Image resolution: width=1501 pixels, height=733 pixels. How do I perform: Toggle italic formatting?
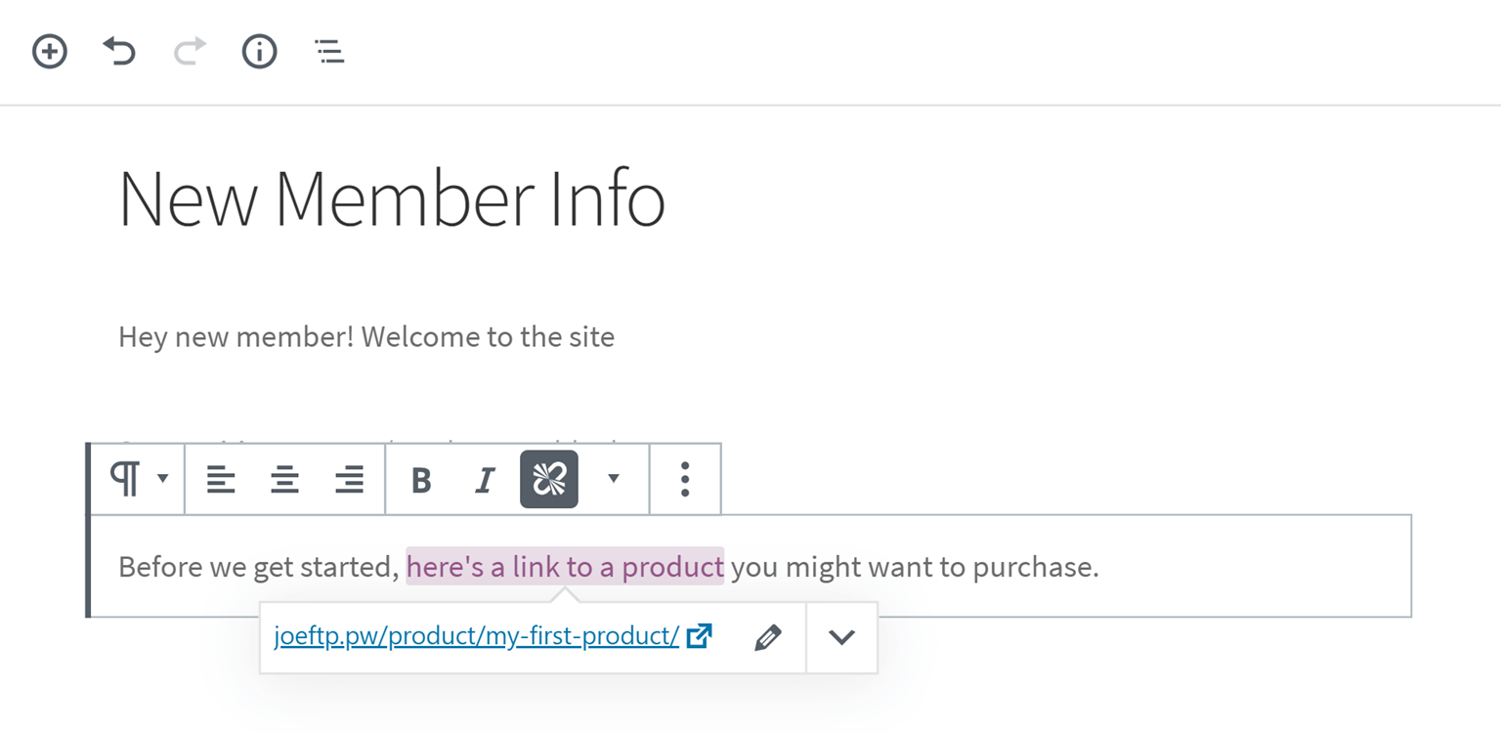point(485,480)
